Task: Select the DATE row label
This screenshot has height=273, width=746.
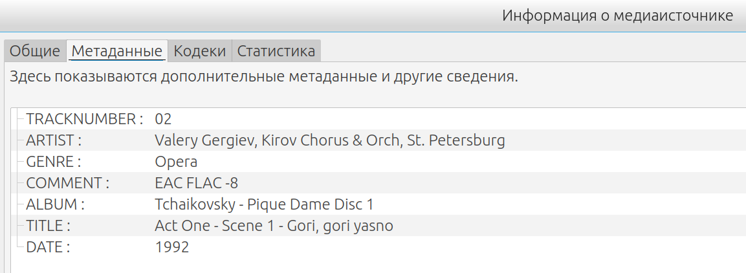Action: point(47,247)
